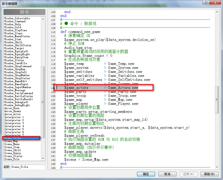Choose Arrow_Enemy in the script list
The width and height of the screenshot is (223, 180).
tap(13, 111)
